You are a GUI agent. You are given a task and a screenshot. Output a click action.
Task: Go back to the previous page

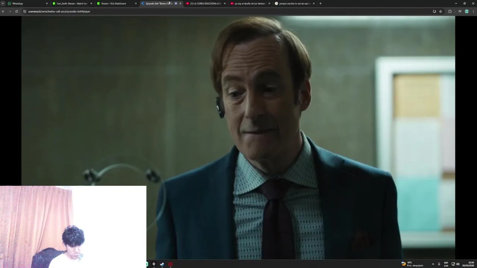point(3,11)
